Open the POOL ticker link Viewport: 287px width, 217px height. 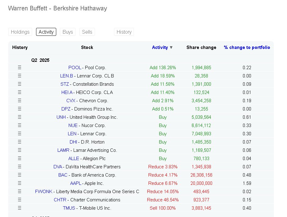pos(75,68)
